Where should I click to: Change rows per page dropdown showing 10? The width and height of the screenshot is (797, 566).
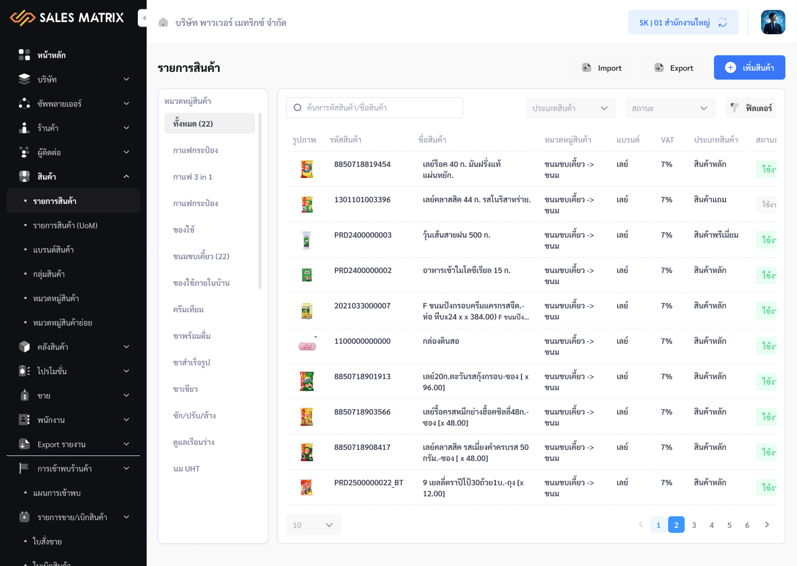[x=313, y=525]
